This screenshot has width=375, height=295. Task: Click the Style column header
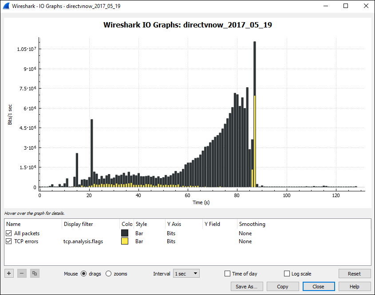(150, 224)
